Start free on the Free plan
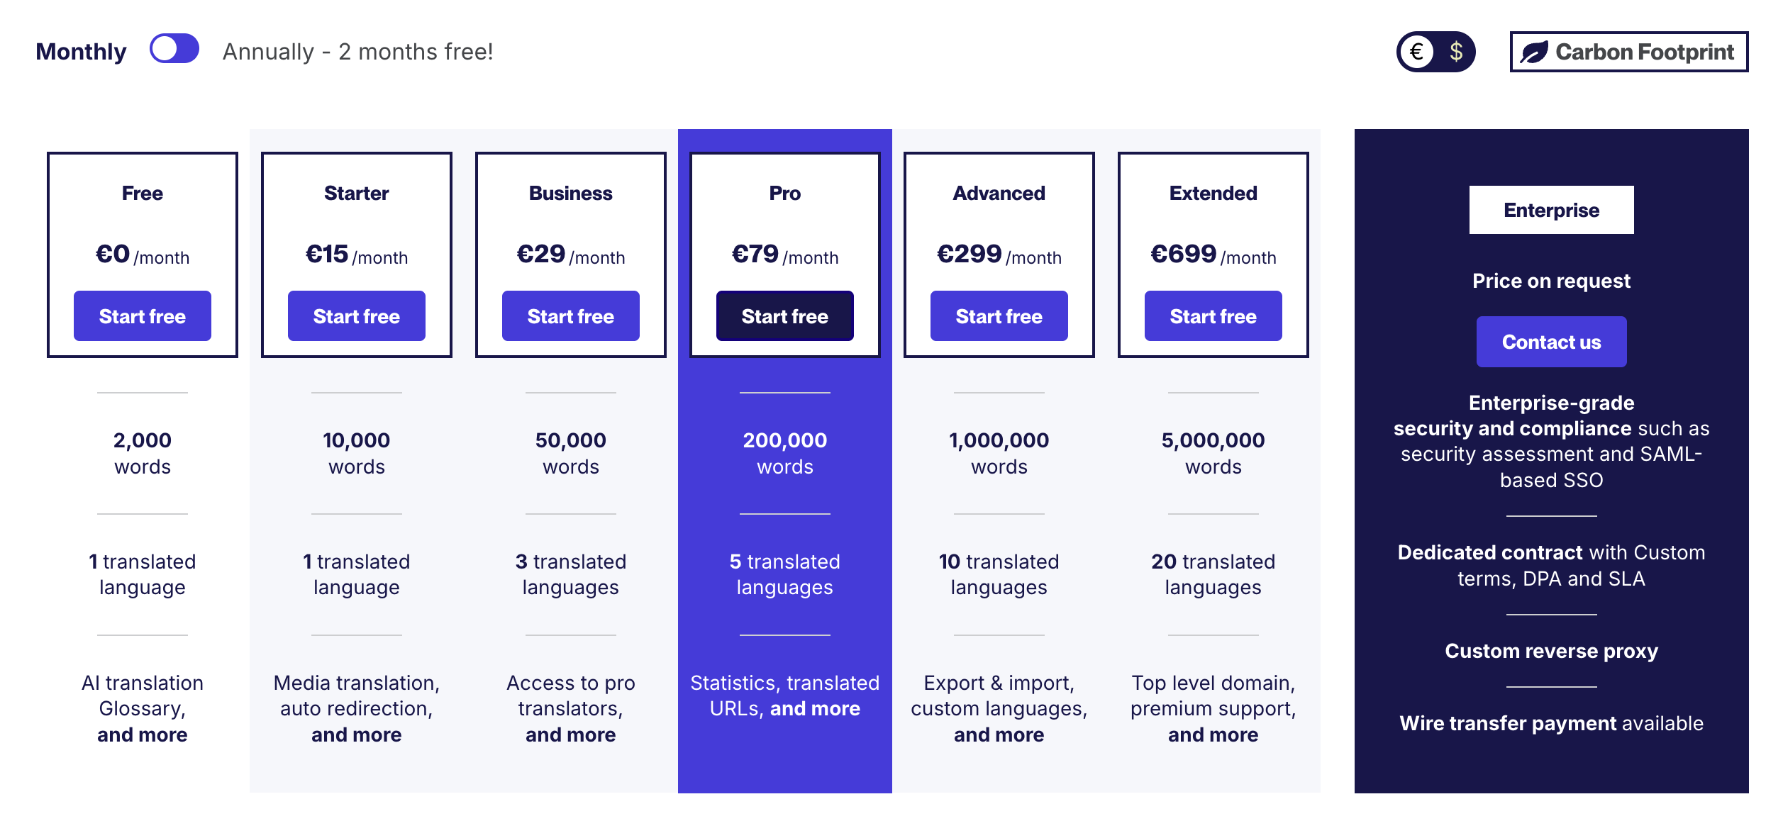 click(143, 316)
